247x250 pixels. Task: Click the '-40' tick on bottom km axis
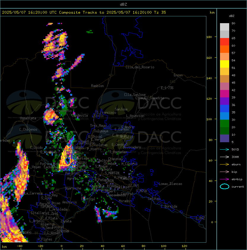[x=20, y=246]
